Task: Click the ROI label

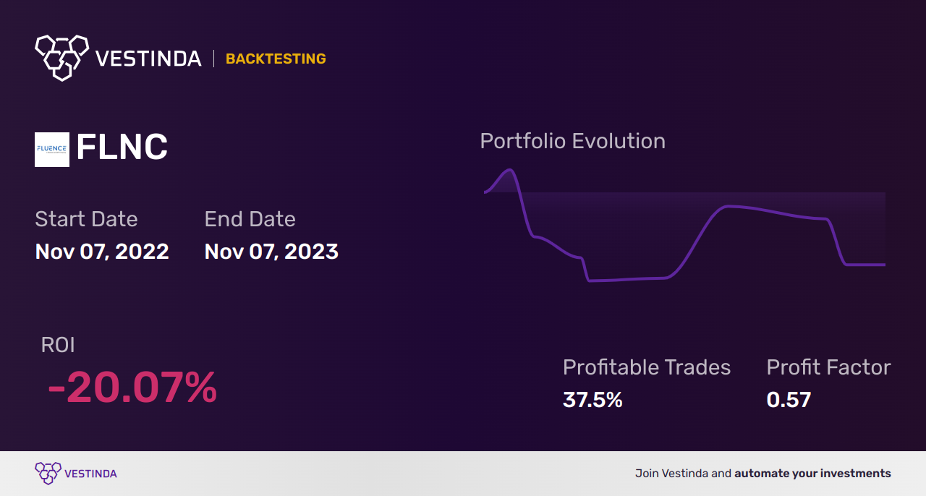Action: pyautogui.click(x=58, y=345)
